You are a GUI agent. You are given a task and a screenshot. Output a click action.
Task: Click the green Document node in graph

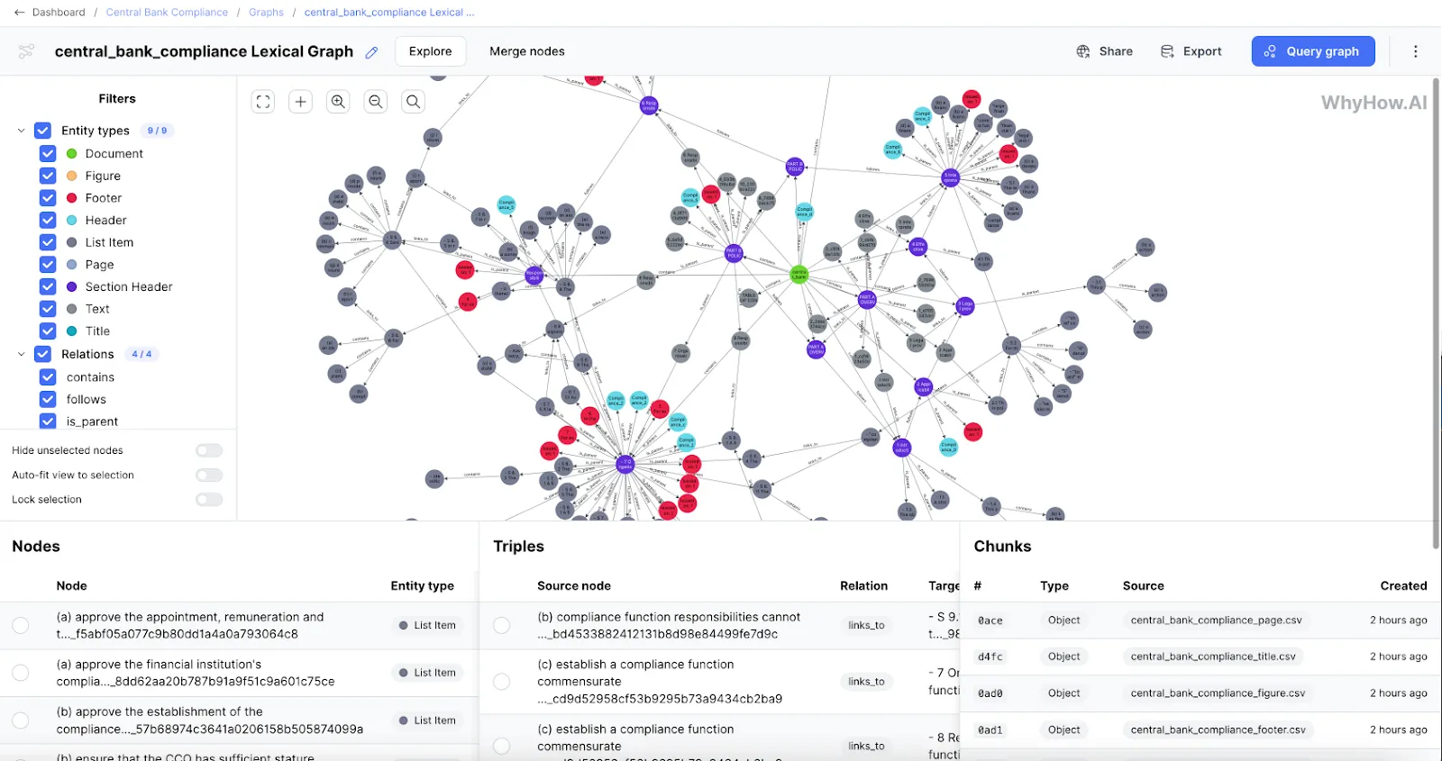(799, 274)
